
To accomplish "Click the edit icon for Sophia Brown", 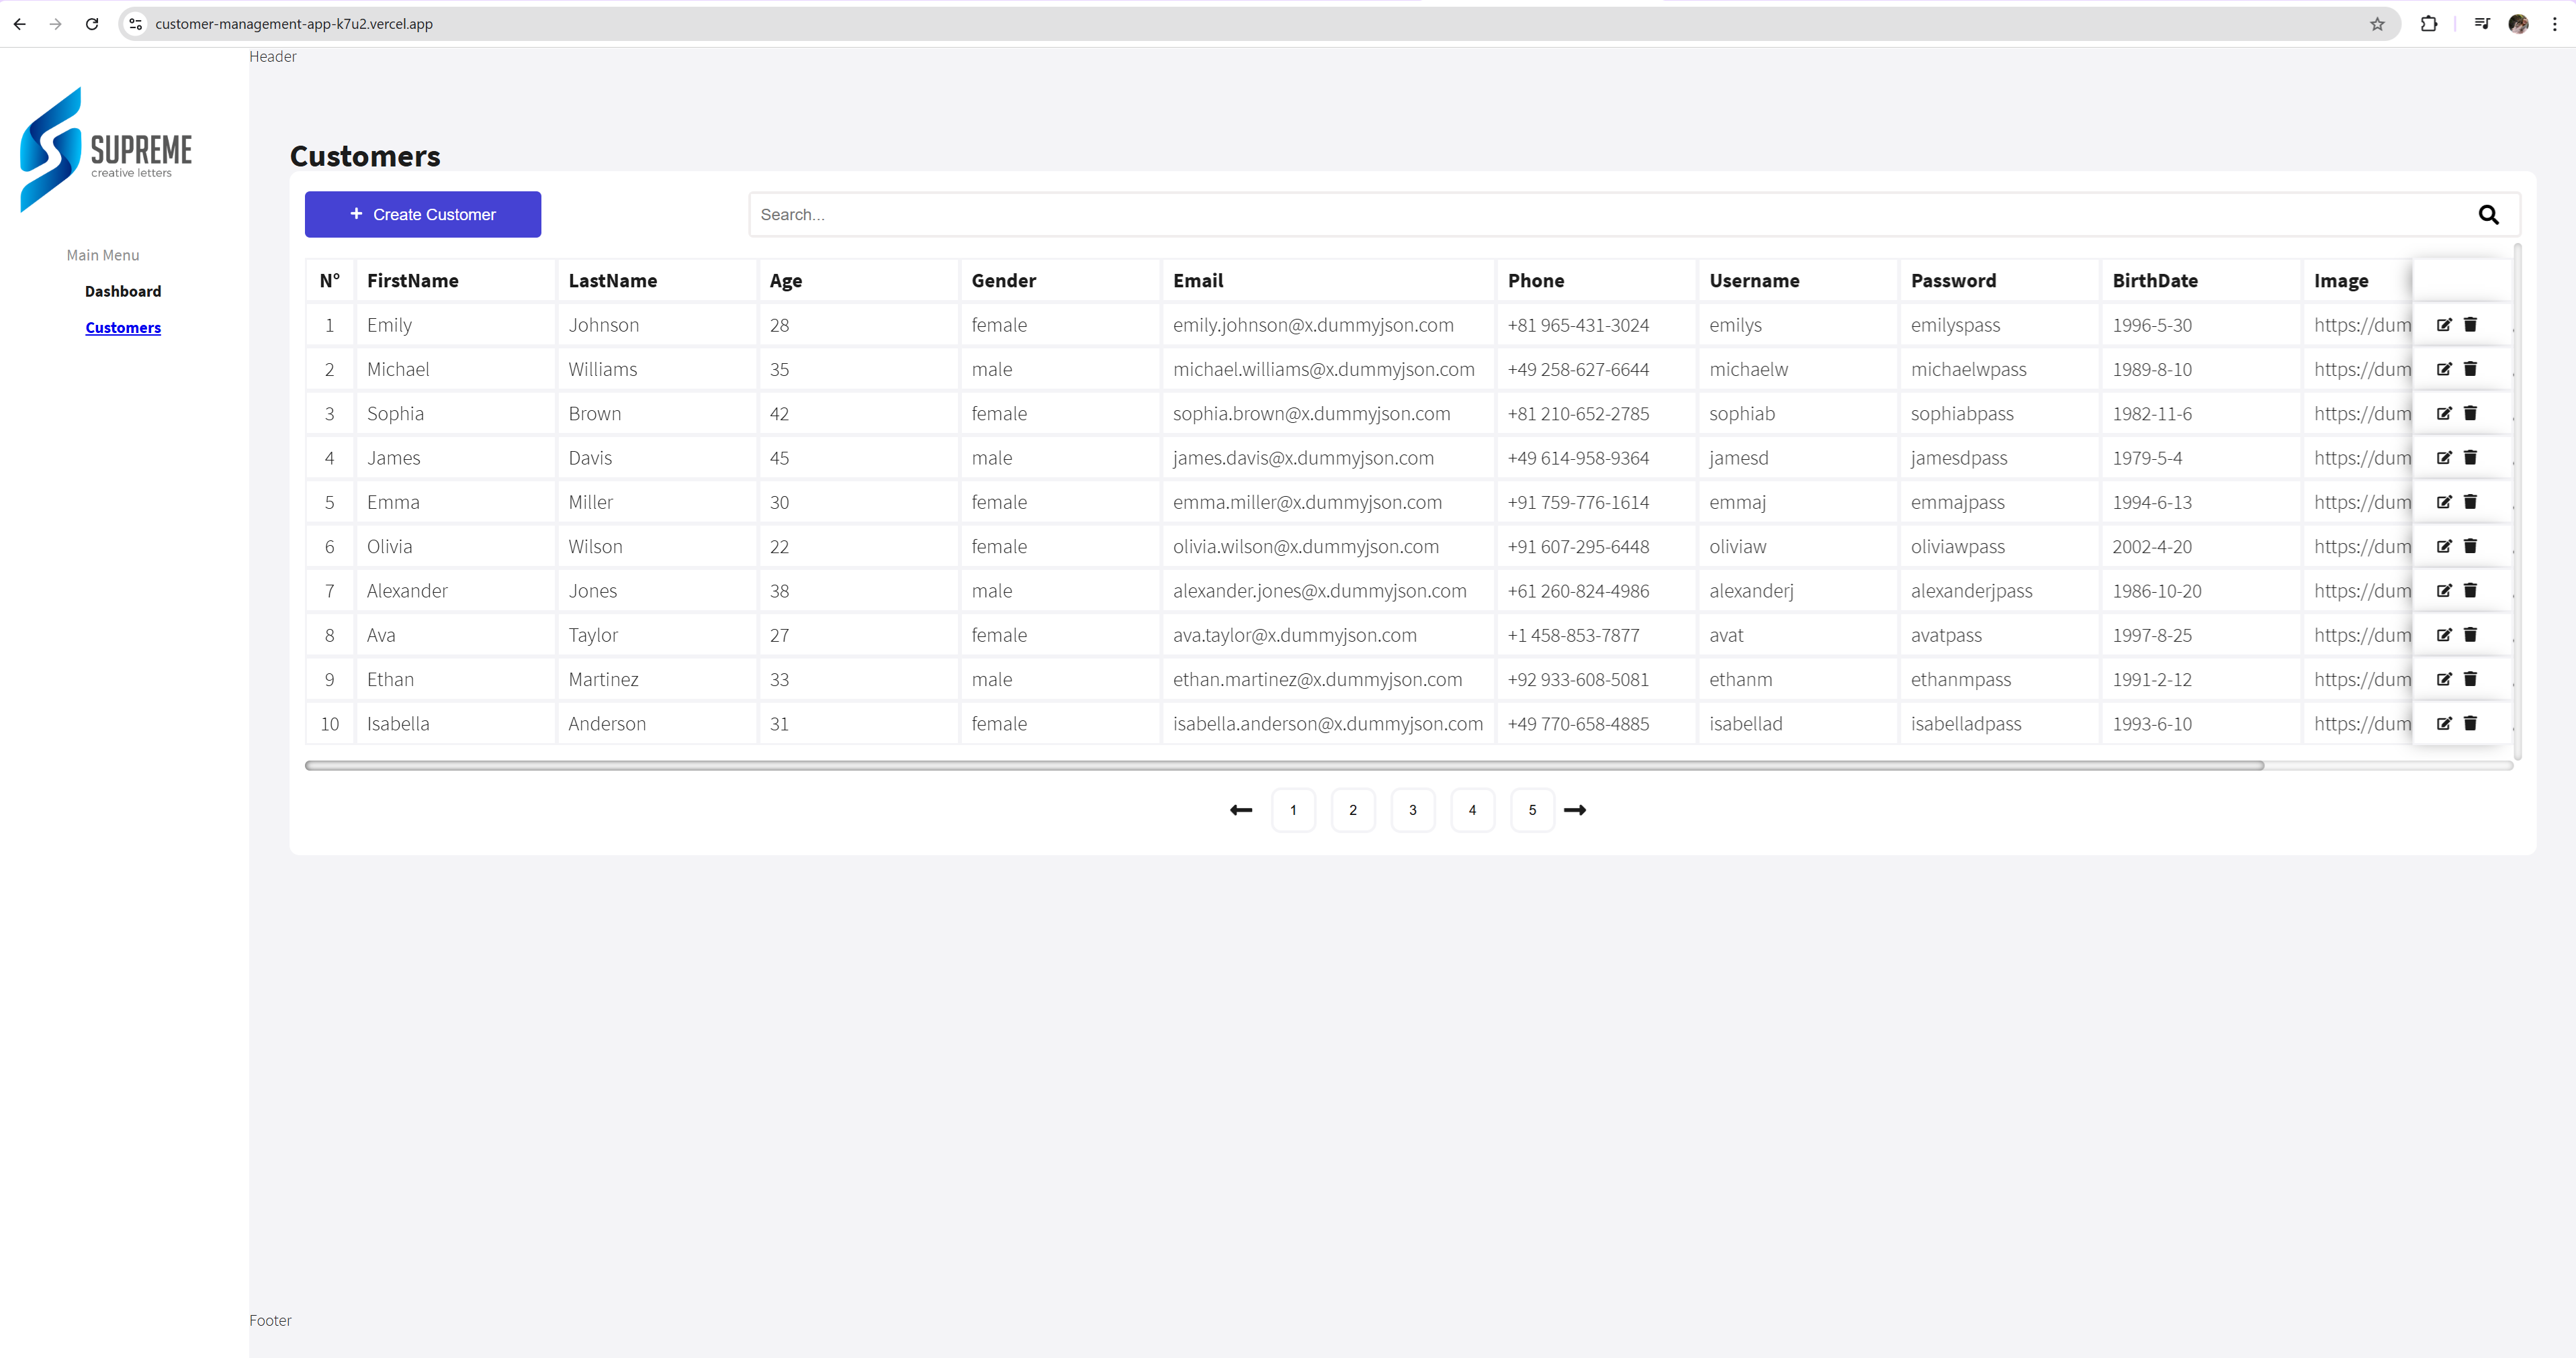I will coord(2444,414).
